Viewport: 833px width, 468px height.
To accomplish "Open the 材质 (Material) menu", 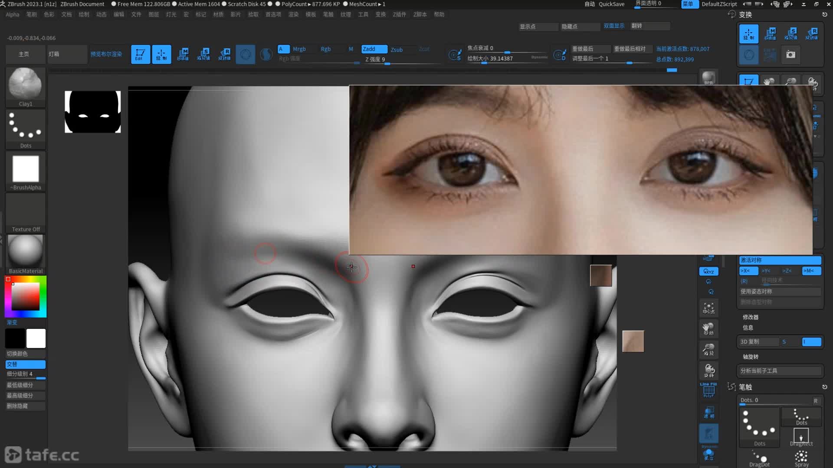I will click(218, 14).
